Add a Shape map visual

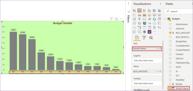[144, 23]
